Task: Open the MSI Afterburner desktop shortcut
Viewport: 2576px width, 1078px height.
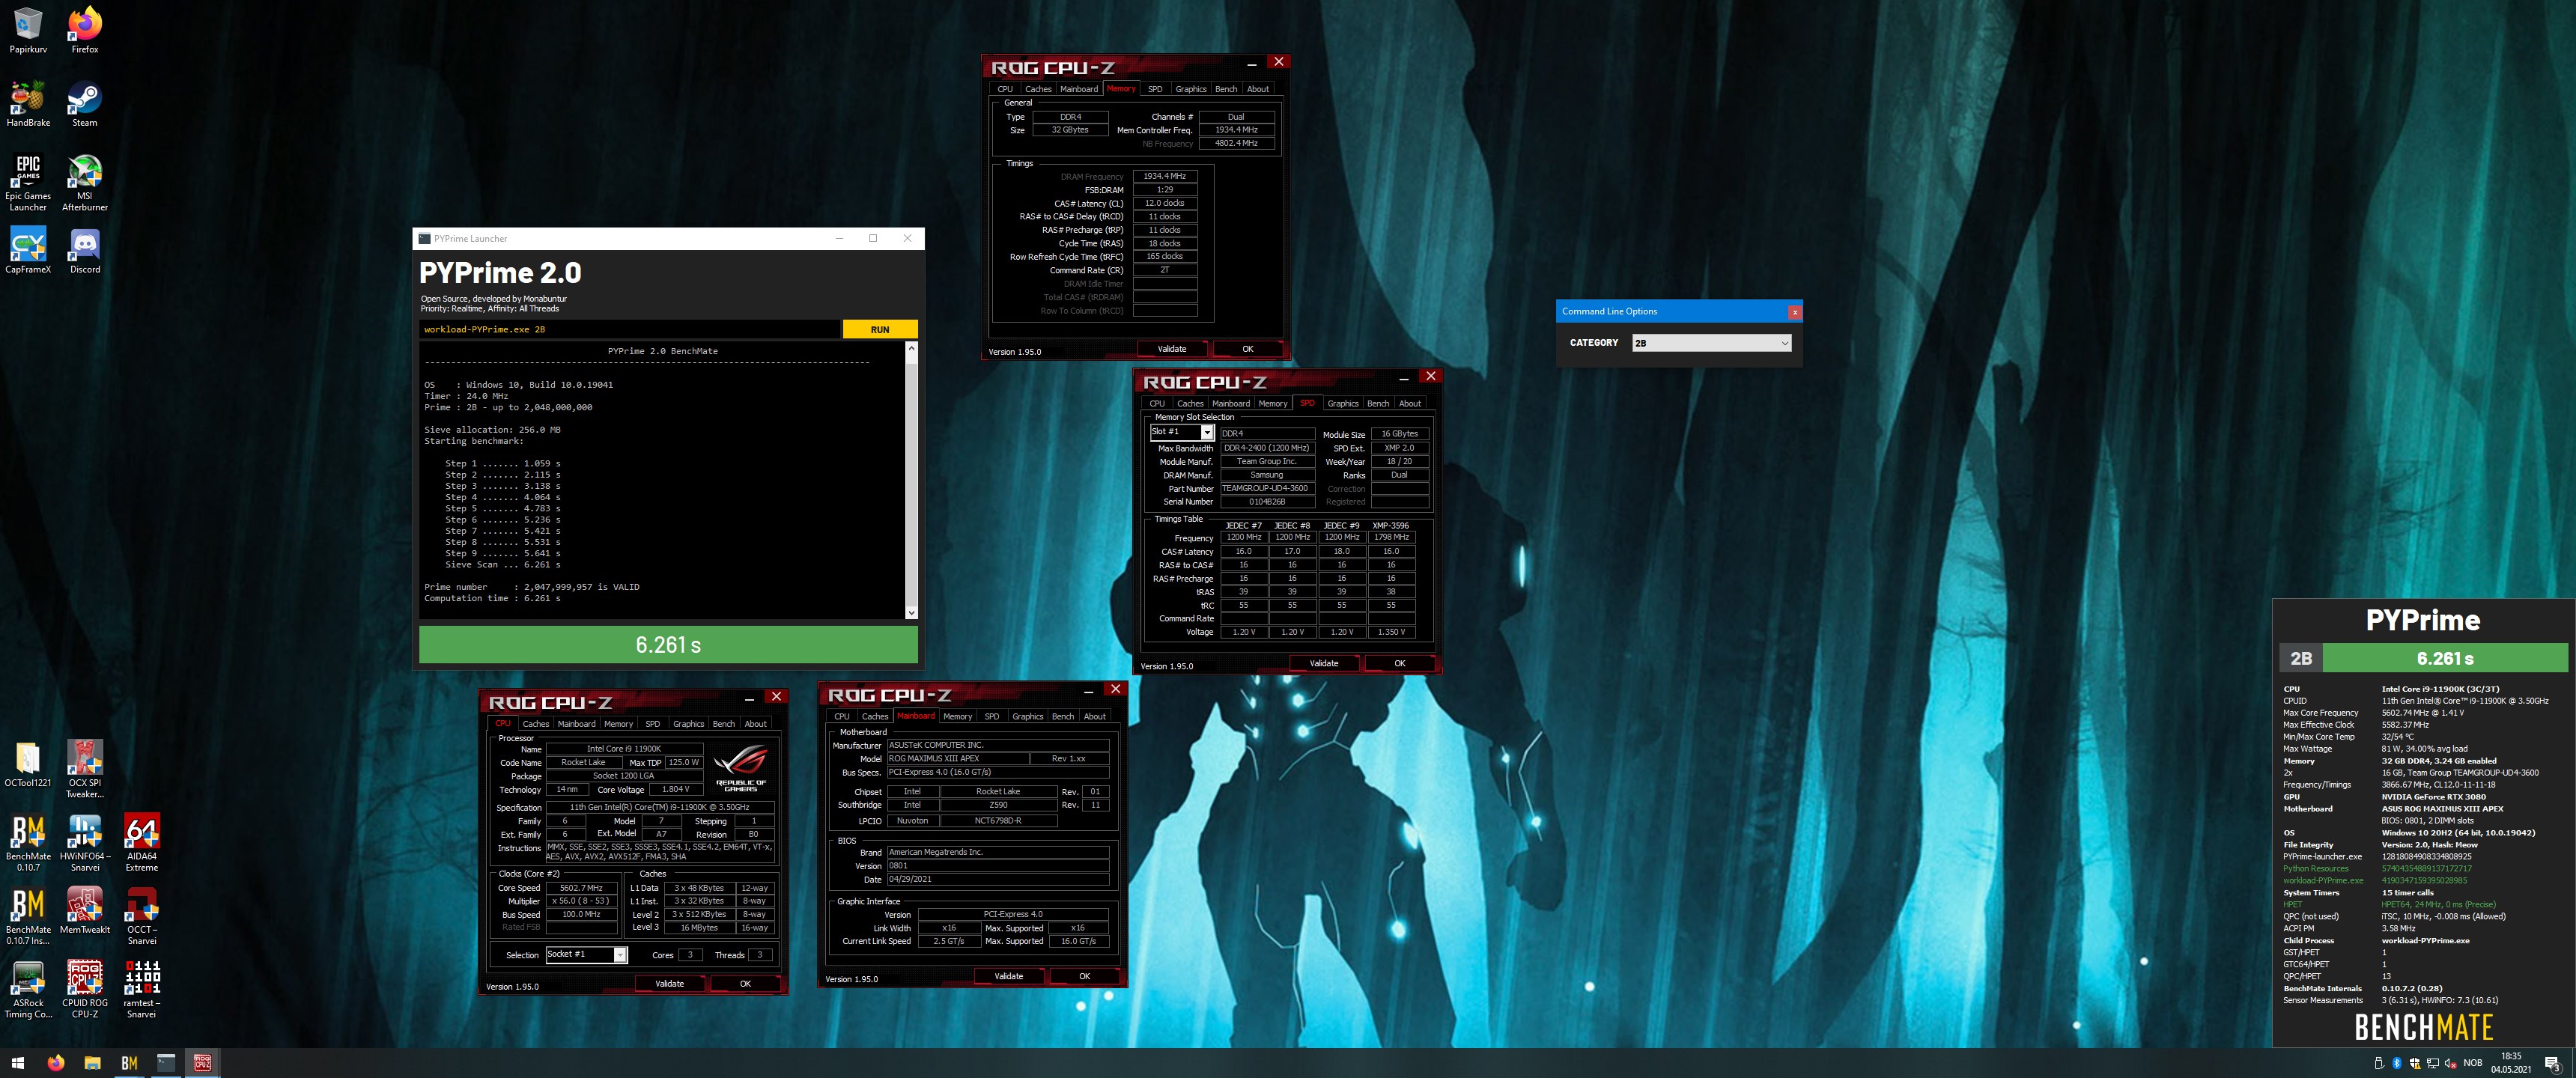Action: tap(84, 182)
